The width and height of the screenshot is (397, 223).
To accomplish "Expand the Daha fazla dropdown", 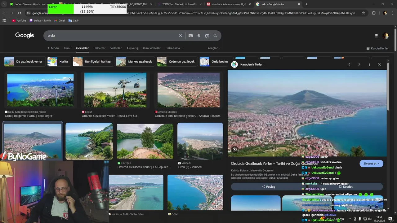I will click(174, 48).
